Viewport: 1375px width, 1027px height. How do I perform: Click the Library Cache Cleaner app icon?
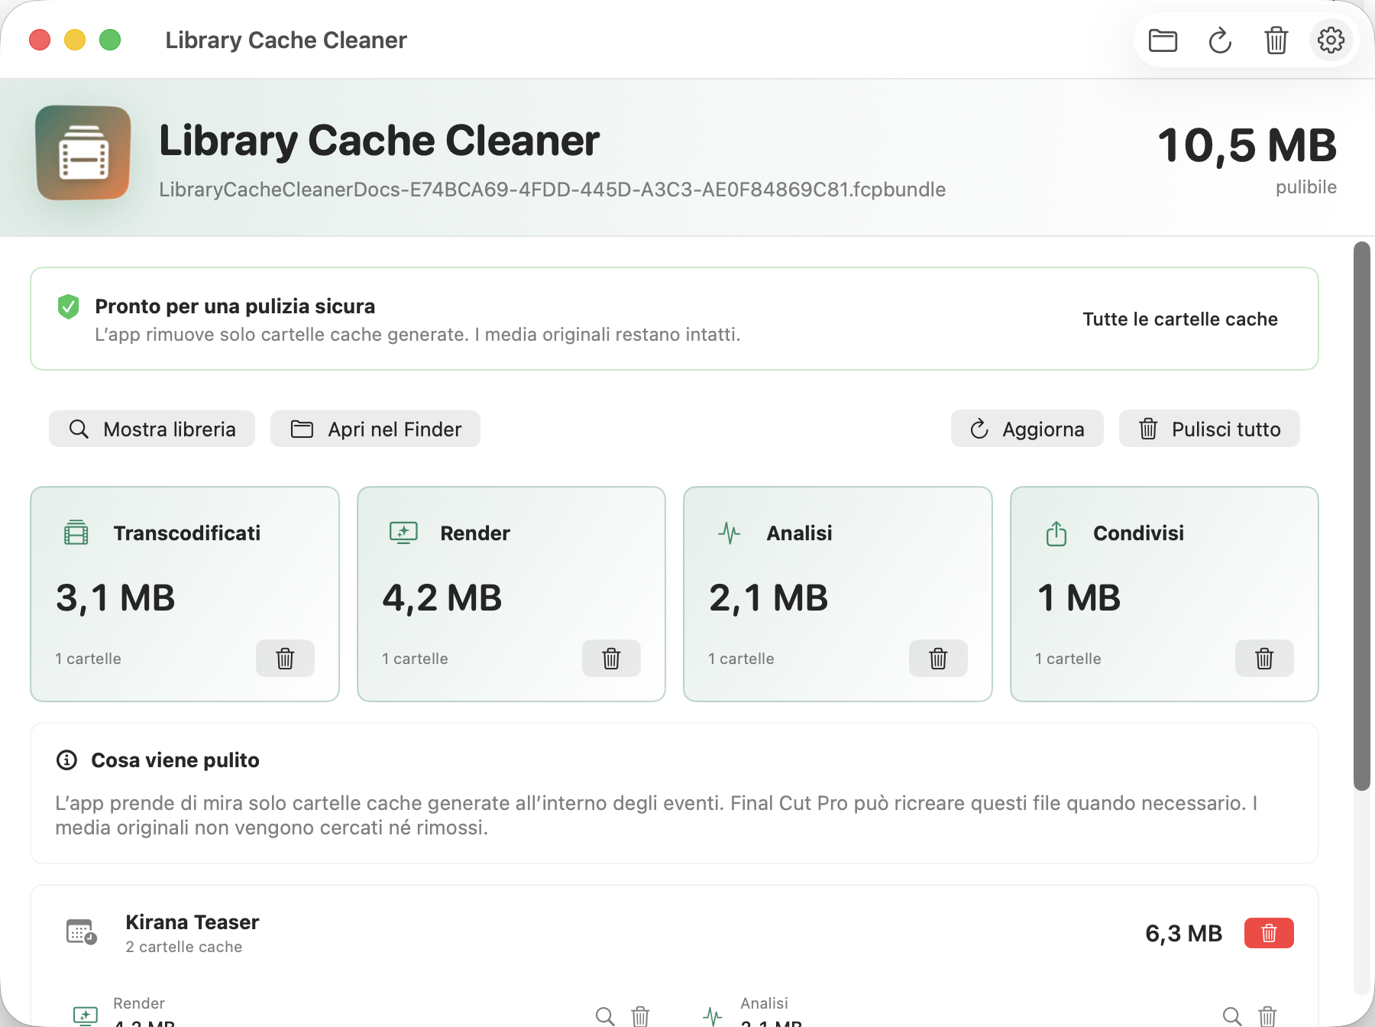coord(83,153)
